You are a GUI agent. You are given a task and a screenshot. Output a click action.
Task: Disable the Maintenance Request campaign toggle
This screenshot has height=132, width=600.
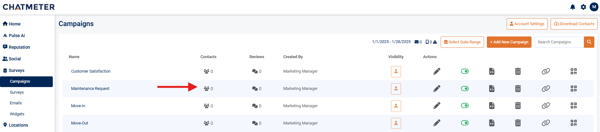[465, 89]
